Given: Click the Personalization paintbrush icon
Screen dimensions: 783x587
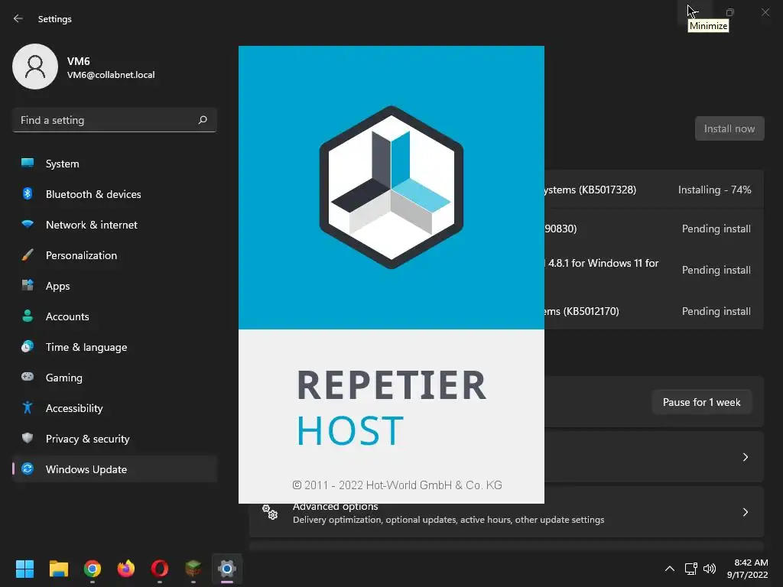Looking at the screenshot, I should (x=28, y=255).
